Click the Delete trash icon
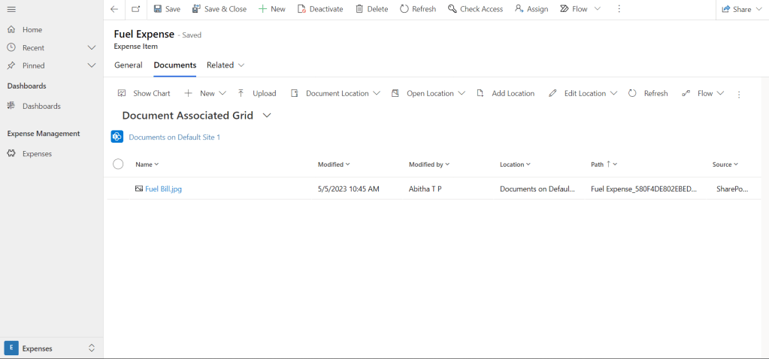Image resolution: width=769 pixels, height=359 pixels. (x=359, y=9)
